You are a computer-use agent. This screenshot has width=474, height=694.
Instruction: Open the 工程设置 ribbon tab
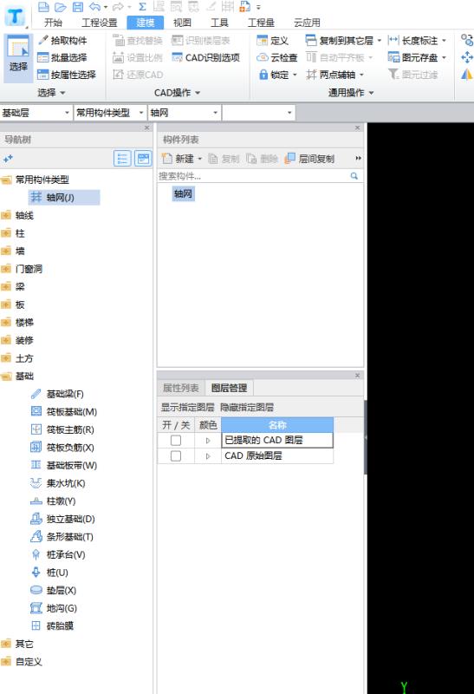click(x=100, y=23)
